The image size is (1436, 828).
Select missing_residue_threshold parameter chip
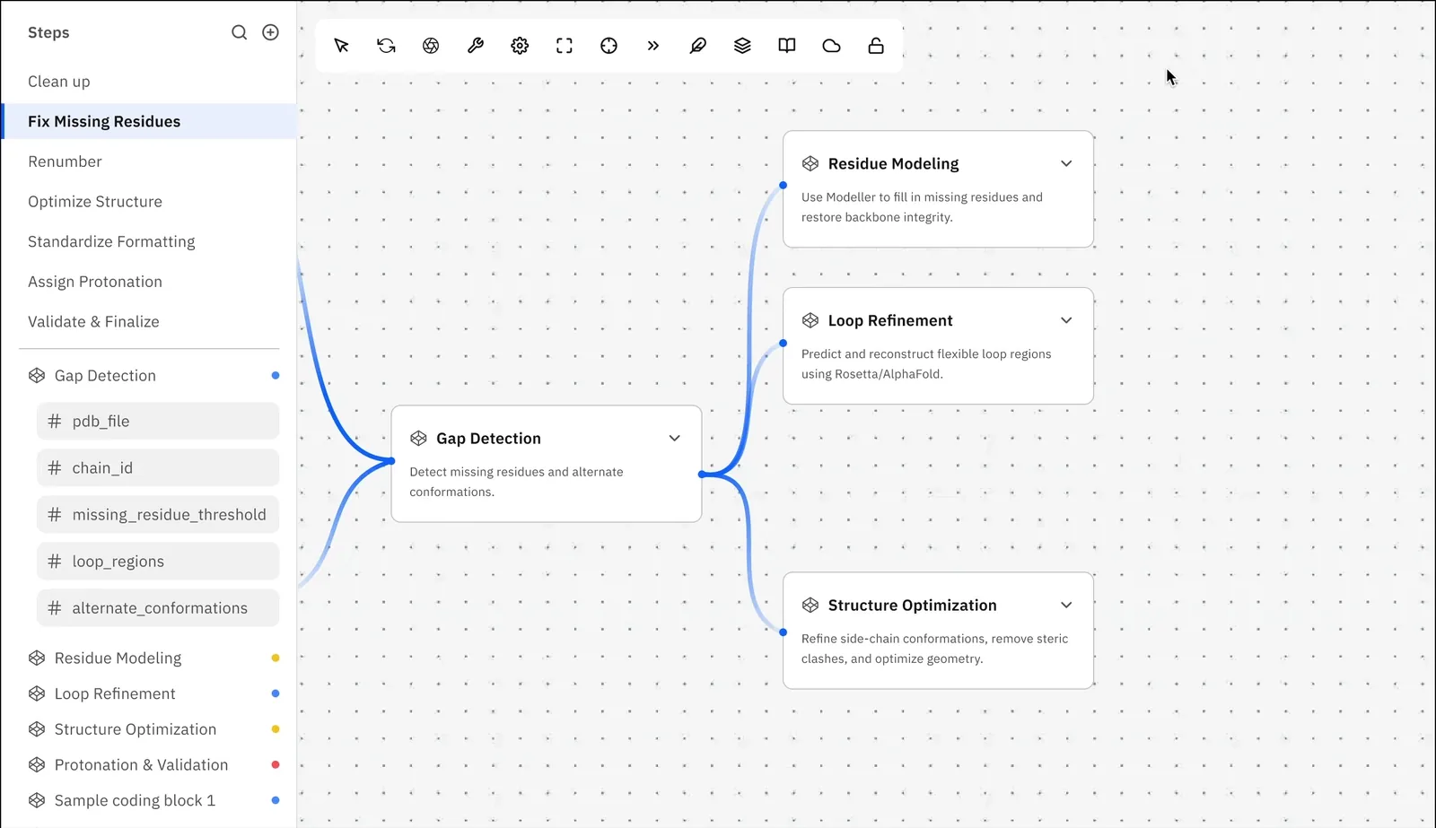(158, 514)
